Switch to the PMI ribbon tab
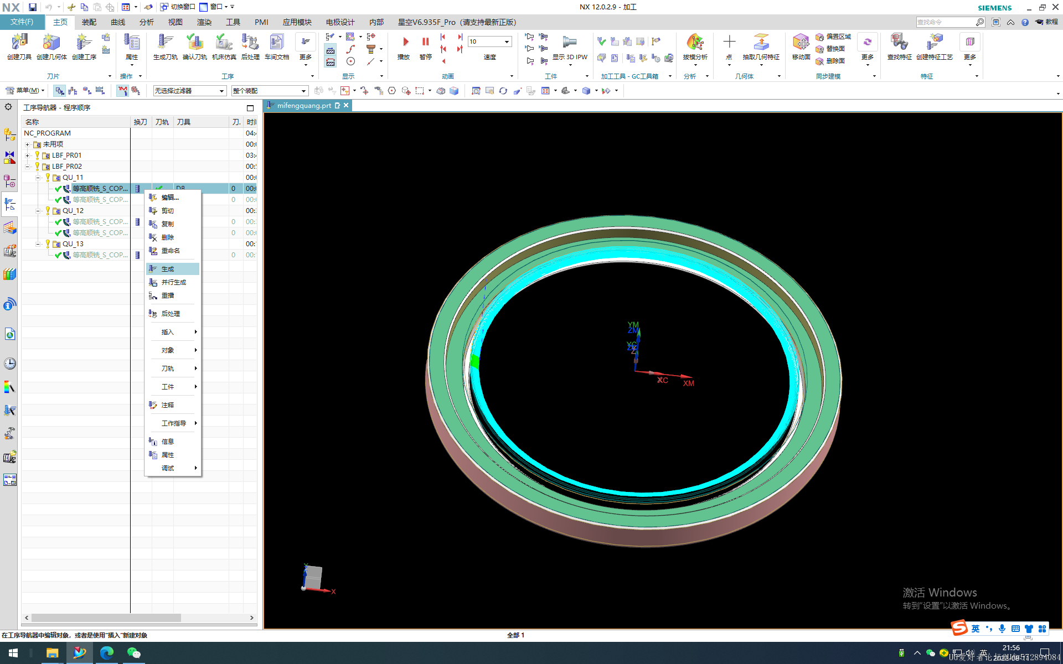Screen dimensions: 1063x664 pos(261,22)
